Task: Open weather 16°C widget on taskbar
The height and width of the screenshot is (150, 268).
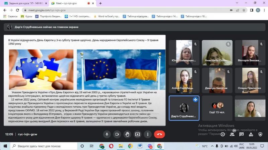Action: point(202,146)
